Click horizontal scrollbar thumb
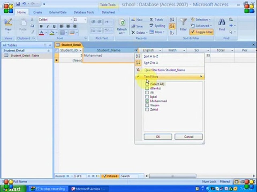The width and height of the screenshot is (257, 192). 172,176
